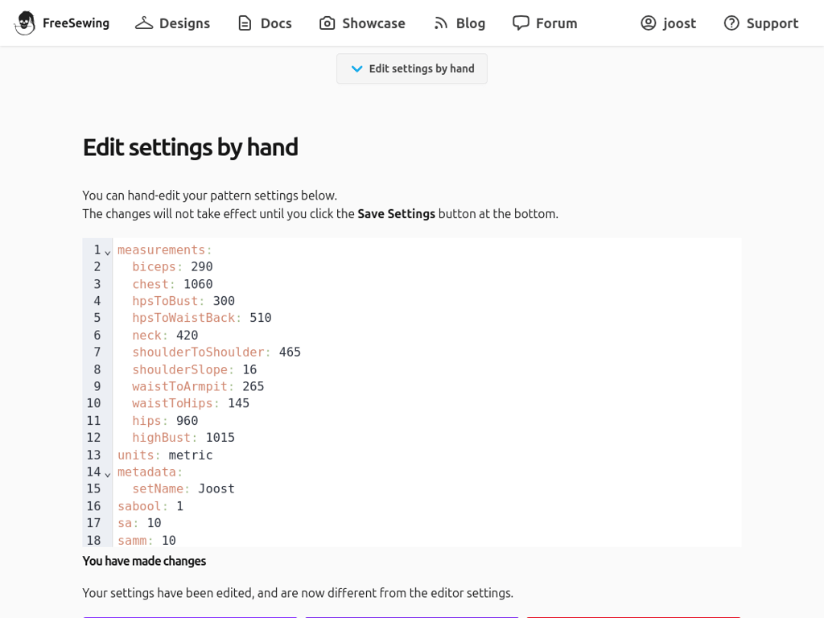Click the sa: 10 line

139,523
